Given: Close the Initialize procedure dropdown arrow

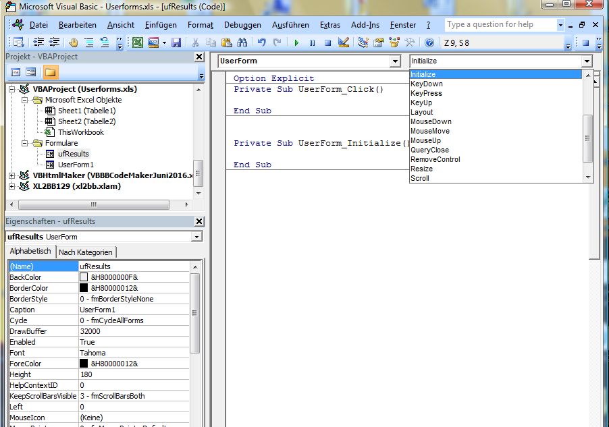Looking at the screenshot, I should click(587, 61).
